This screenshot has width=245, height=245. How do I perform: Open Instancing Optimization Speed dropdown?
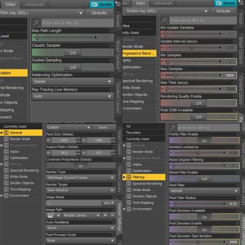(72, 81)
